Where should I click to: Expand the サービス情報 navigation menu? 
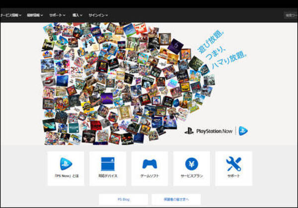point(10,15)
